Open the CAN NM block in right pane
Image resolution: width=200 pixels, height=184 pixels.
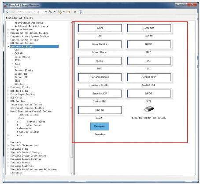pyautogui.click(x=149, y=28)
